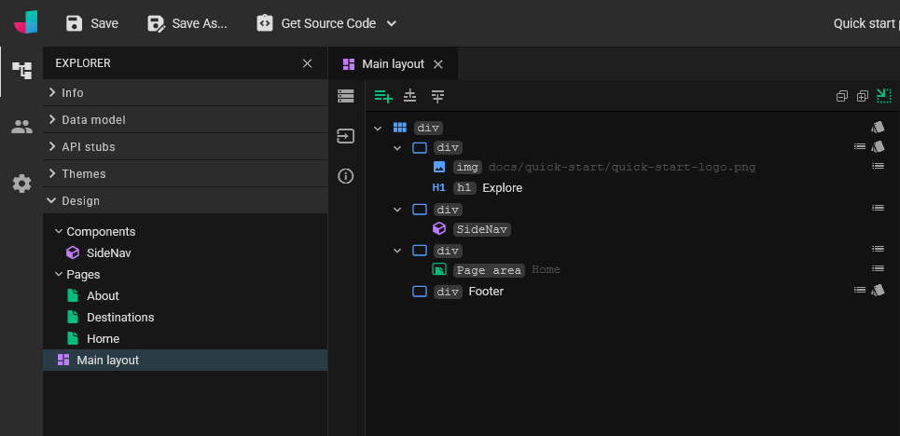Click the H1 icon beside Explore
900x436 pixels.
(x=439, y=187)
